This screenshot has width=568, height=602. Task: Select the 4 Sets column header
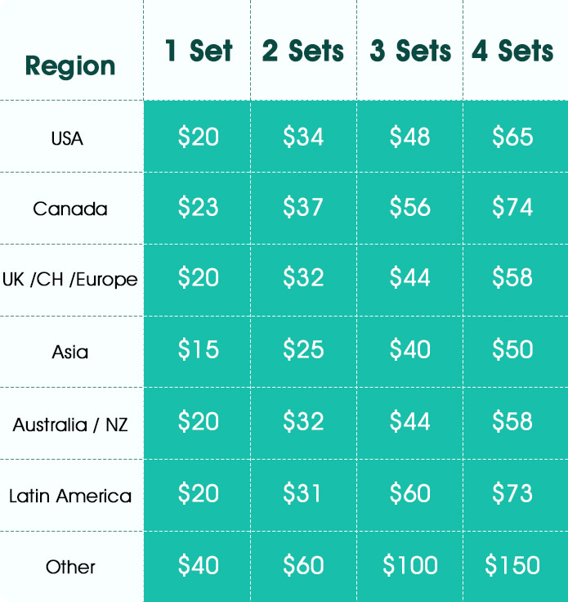512,51
